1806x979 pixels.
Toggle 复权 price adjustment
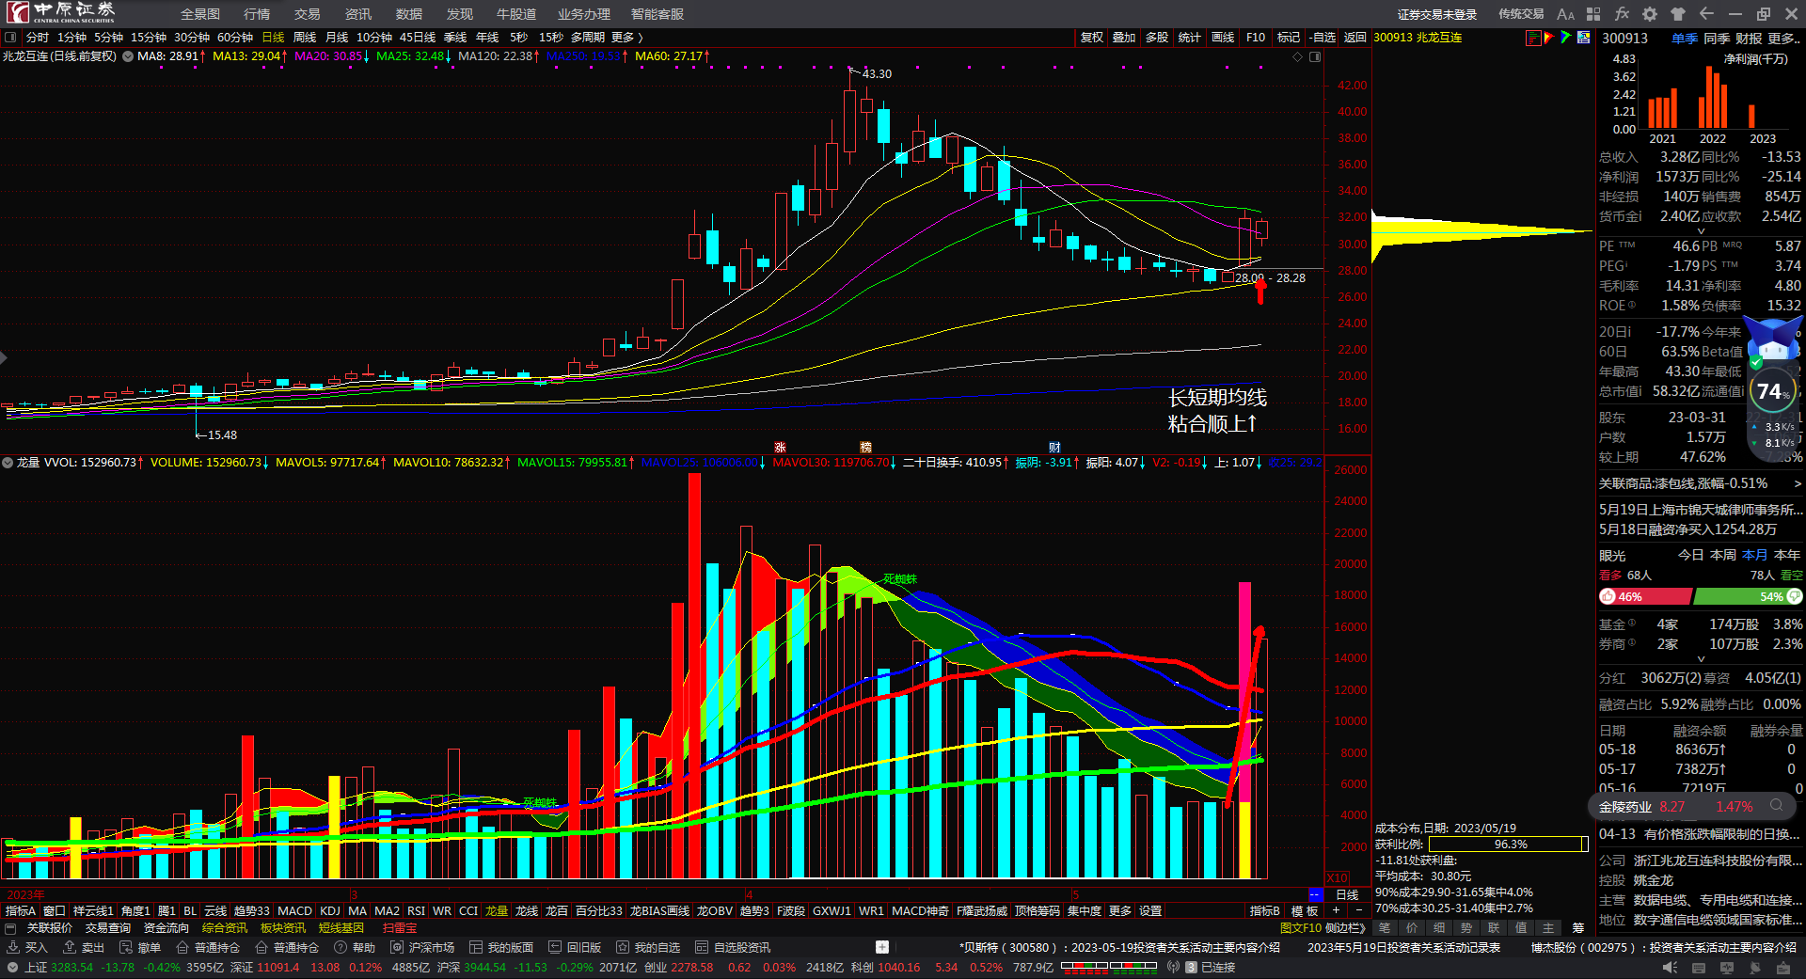[1091, 38]
